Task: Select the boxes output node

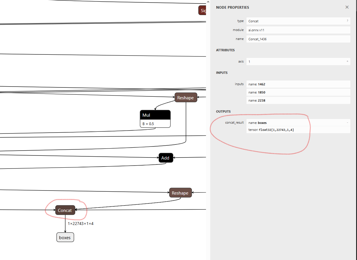Action: point(65,237)
